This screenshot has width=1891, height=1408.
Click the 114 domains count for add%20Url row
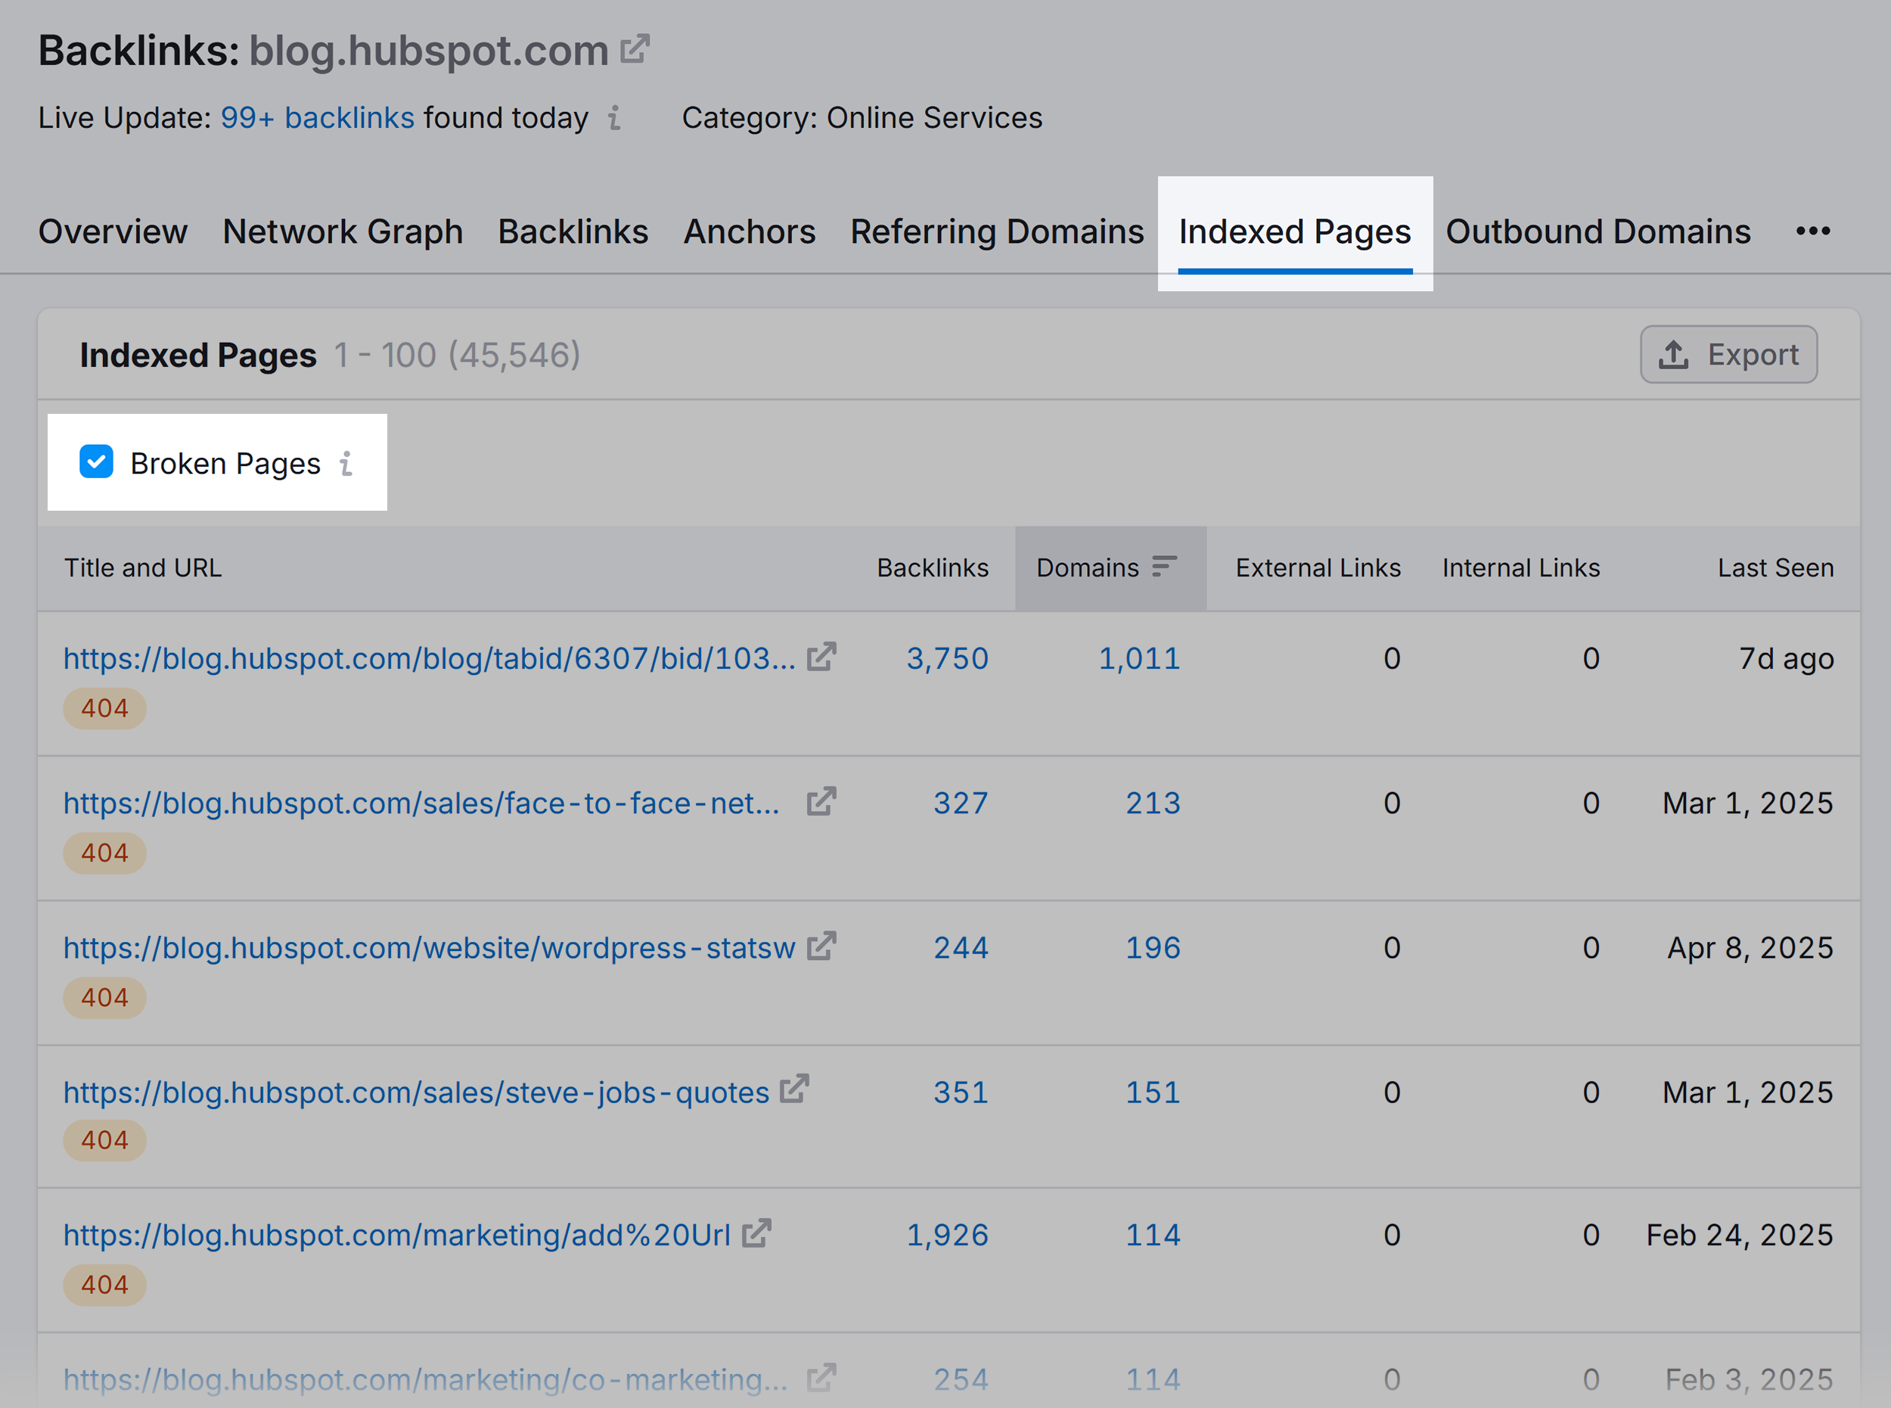(1152, 1235)
